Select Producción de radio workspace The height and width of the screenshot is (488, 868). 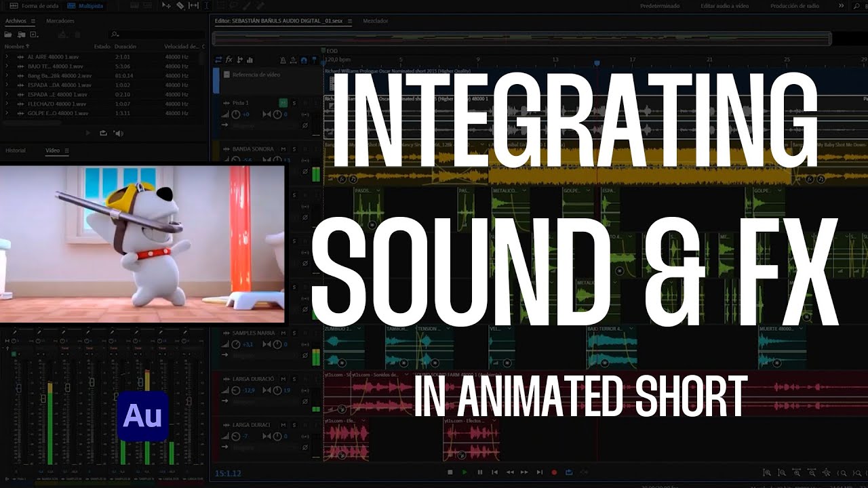795,6
